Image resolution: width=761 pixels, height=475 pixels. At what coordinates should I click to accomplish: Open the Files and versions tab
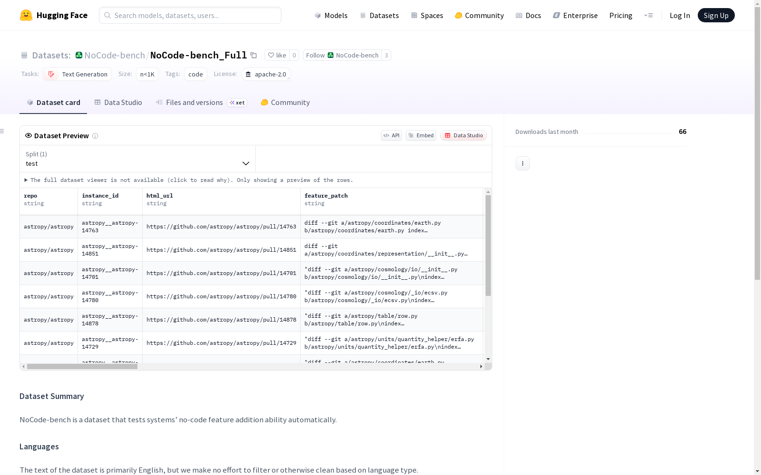pyautogui.click(x=201, y=103)
